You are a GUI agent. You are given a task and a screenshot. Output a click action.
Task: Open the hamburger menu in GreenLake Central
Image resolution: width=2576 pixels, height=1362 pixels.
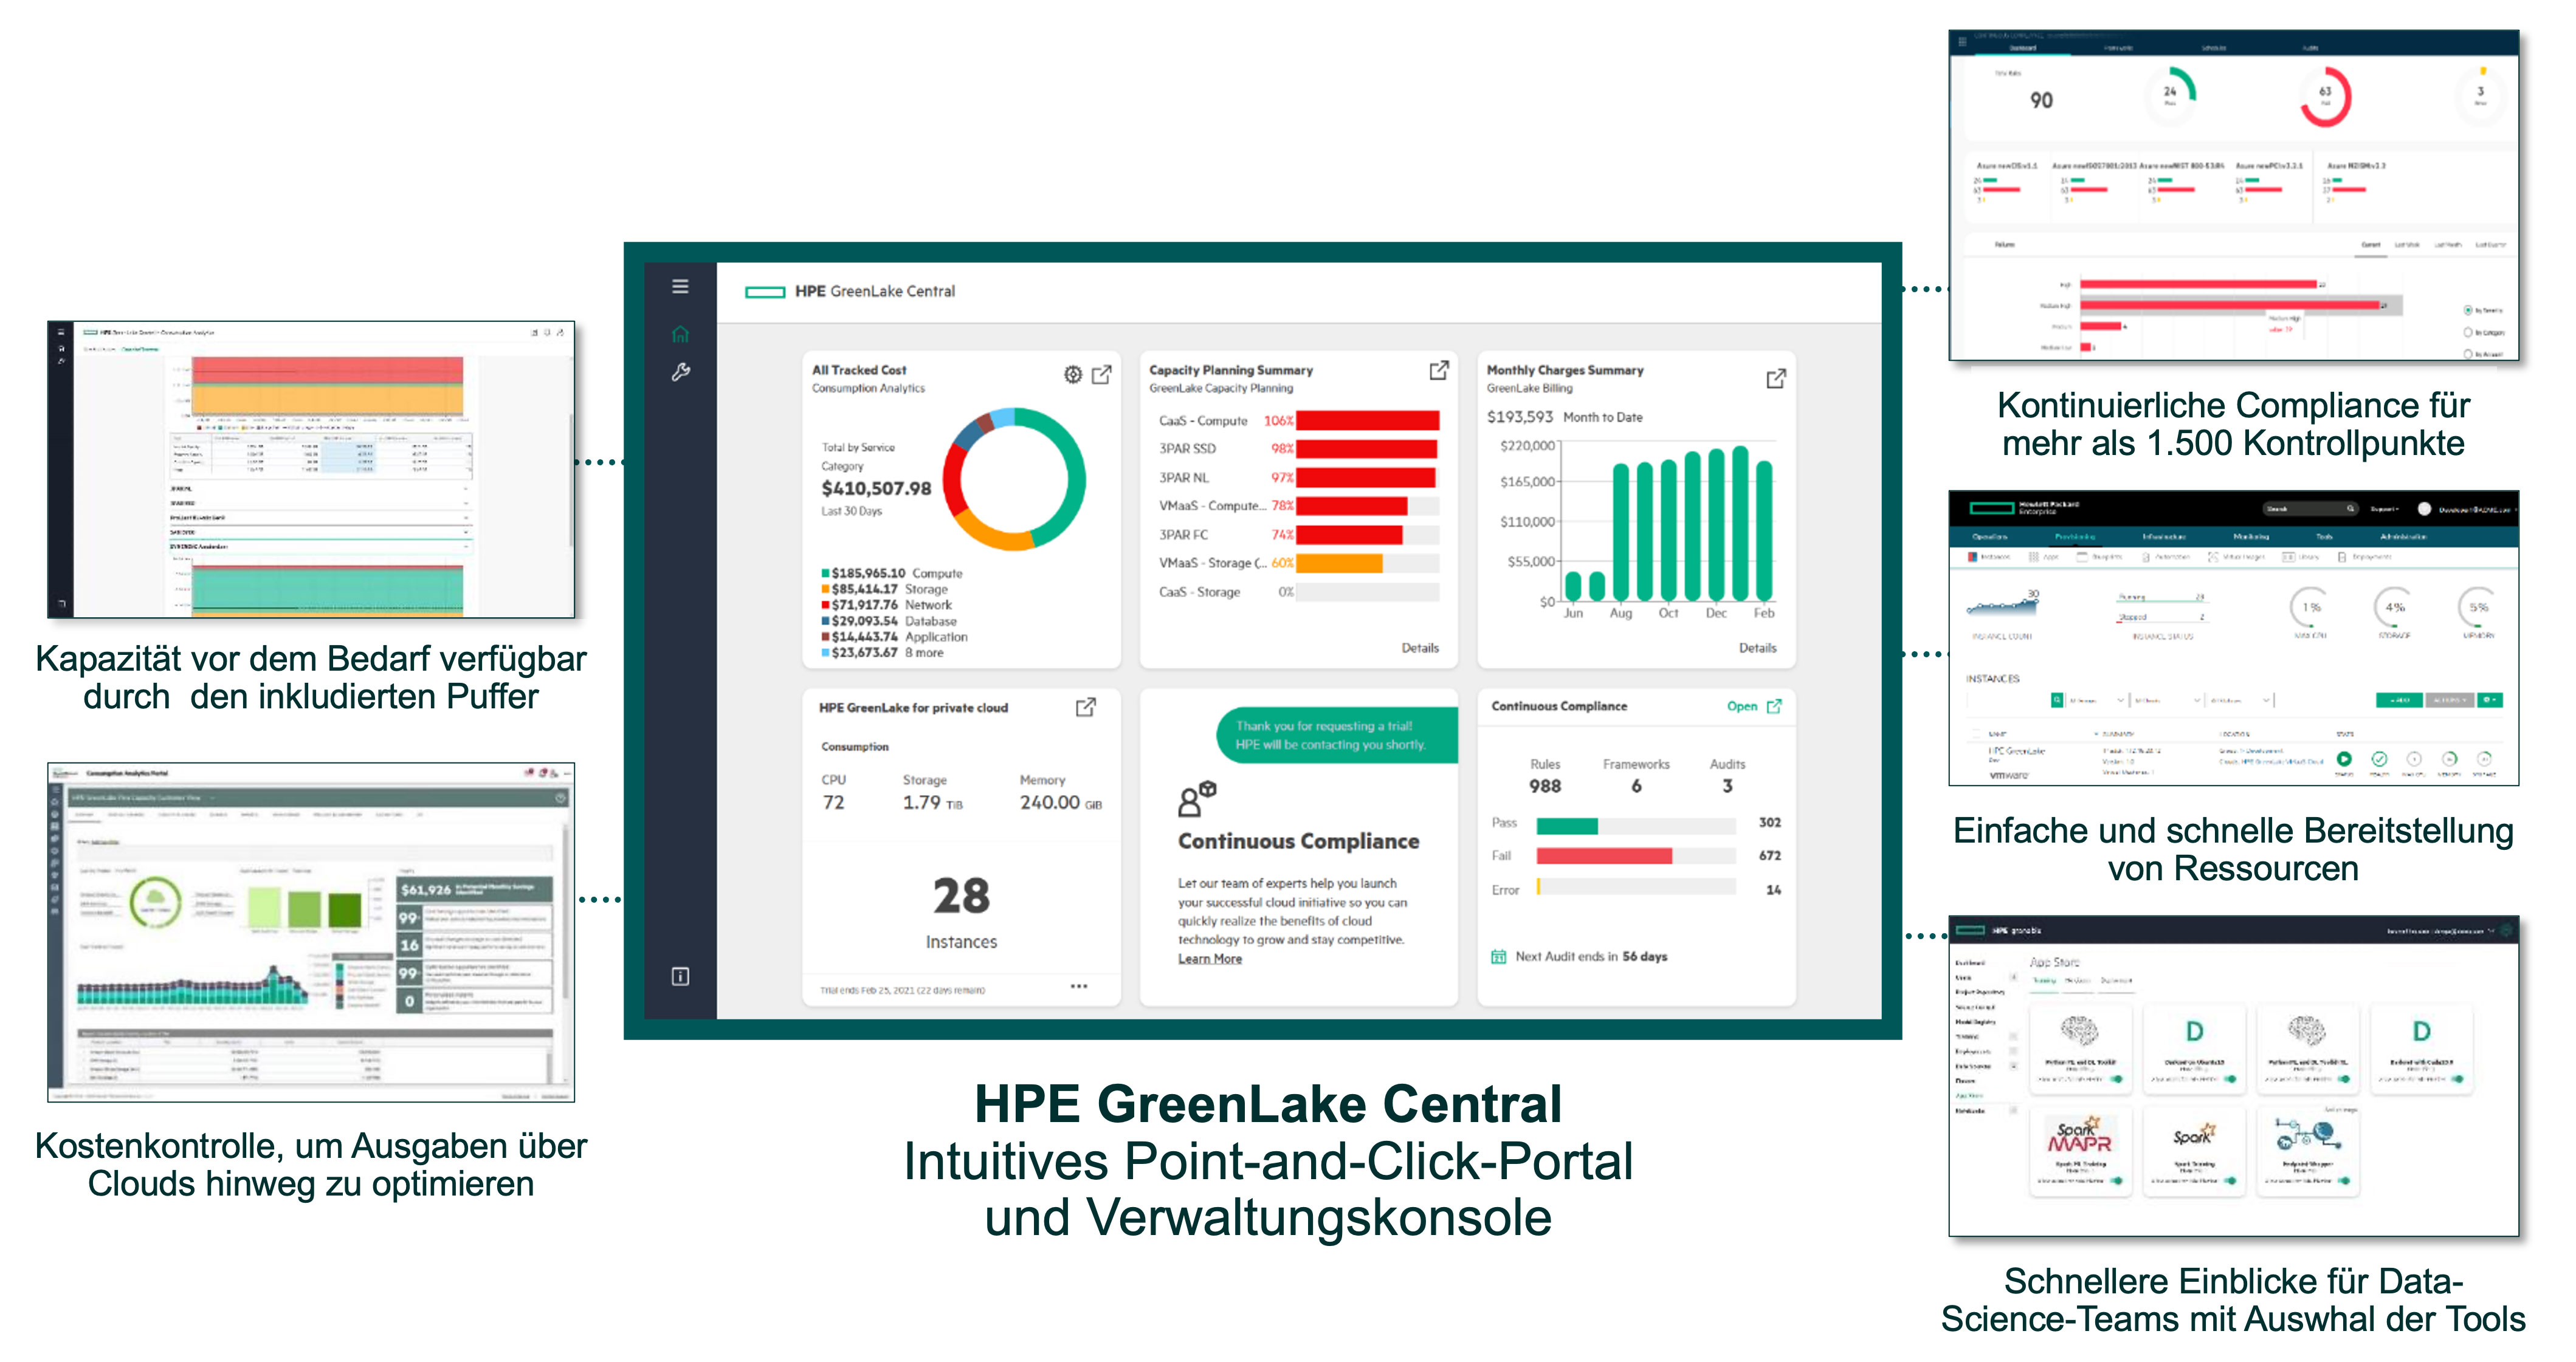(680, 285)
